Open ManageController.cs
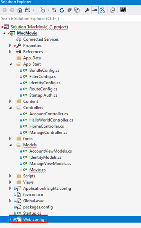This screenshot has width=141, height=228. 49,133
